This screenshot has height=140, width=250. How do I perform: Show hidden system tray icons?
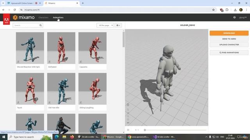tap(206, 137)
